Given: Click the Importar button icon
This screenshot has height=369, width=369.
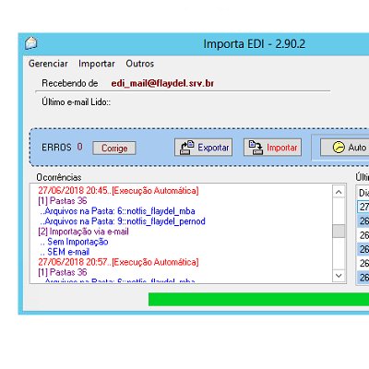Looking at the screenshot, I should tap(256, 148).
